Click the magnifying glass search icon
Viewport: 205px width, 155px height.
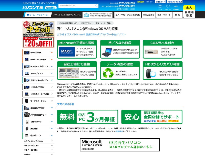click(96, 5)
